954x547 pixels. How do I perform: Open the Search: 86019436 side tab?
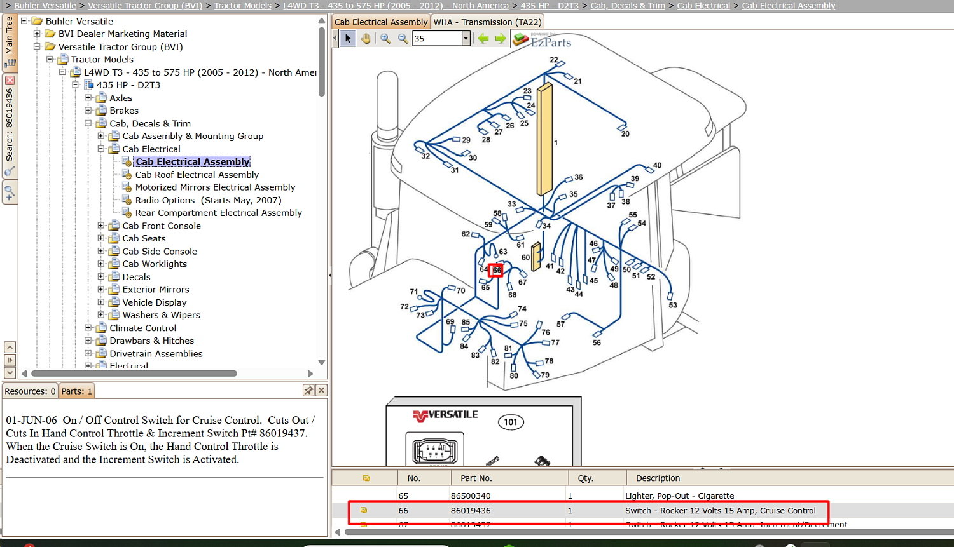10,125
